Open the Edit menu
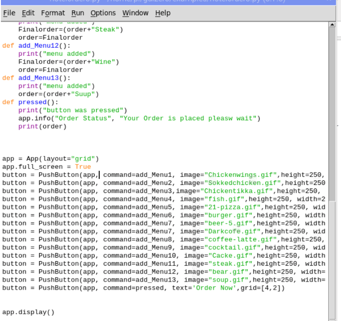Screen dimensions: 341x321 pyautogui.click(x=28, y=13)
